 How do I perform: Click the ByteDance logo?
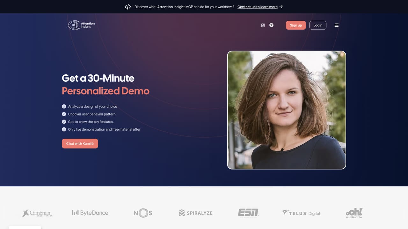[90, 213]
